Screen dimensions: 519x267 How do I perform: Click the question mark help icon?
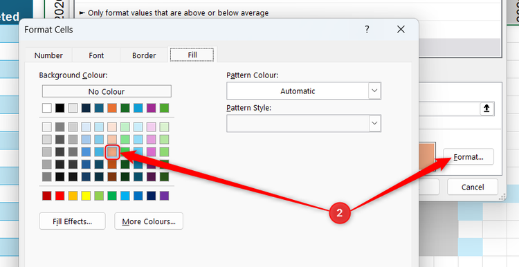tap(367, 30)
